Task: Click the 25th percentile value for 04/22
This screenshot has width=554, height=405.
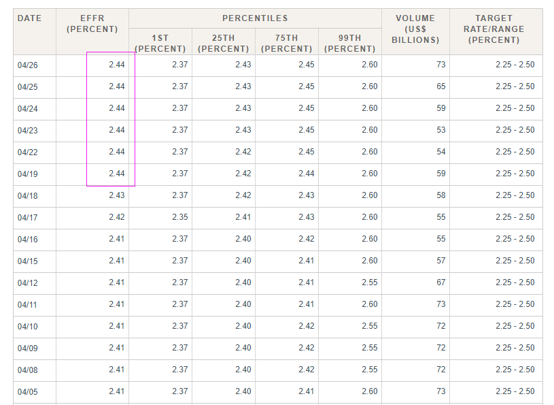Action: click(243, 152)
